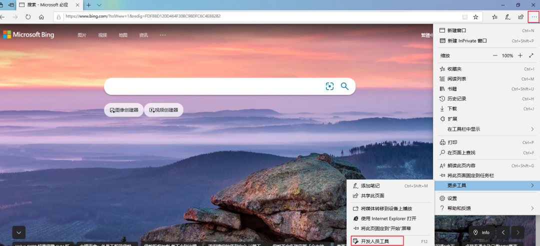Screen dimensions: 540x246
Task: Select 使用 Internet Explorer 打开
Action: pos(390,219)
